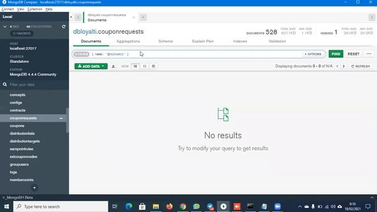The height and width of the screenshot is (212, 377).
Task: Open the extcouponcodes collection
Action: 24,157
